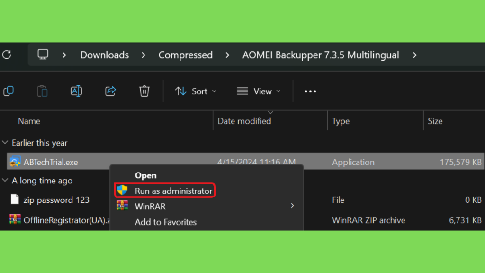This screenshot has height=273, width=485.
Task: Click the administrator shield icon
Action: [x=122, y=191]
